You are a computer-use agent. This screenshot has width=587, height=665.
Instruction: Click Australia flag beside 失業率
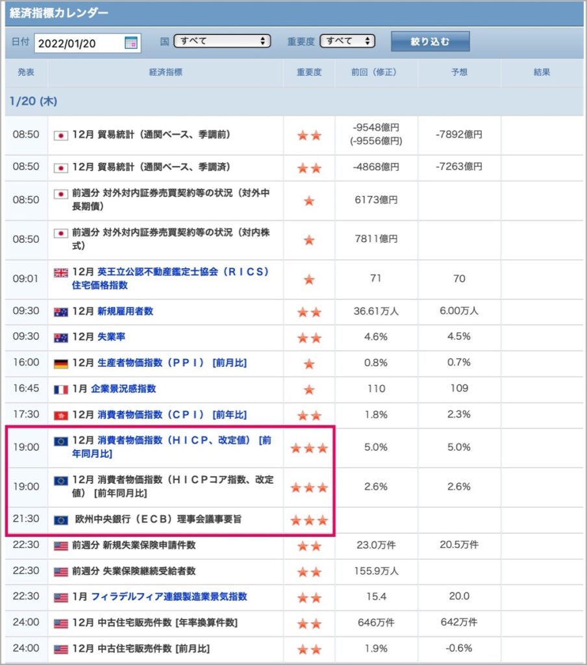[60, 338]
